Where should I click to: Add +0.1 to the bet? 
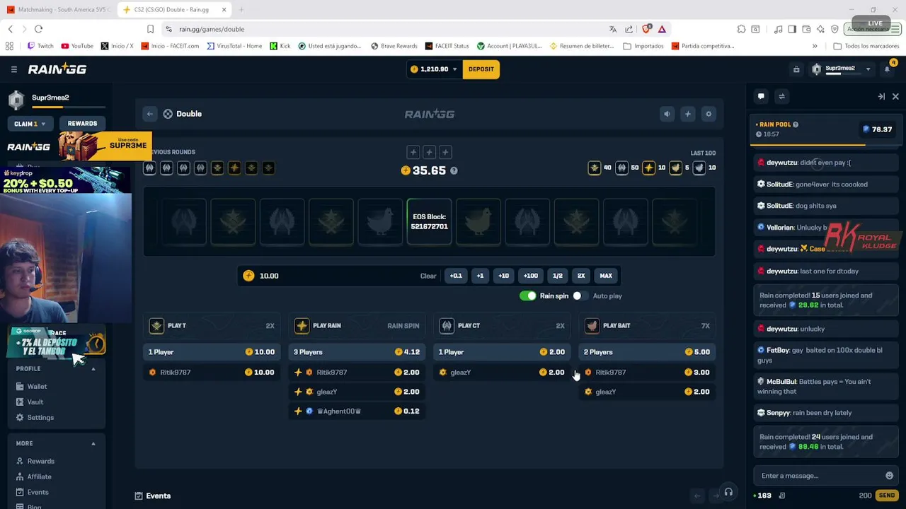(x=456, y=276)
